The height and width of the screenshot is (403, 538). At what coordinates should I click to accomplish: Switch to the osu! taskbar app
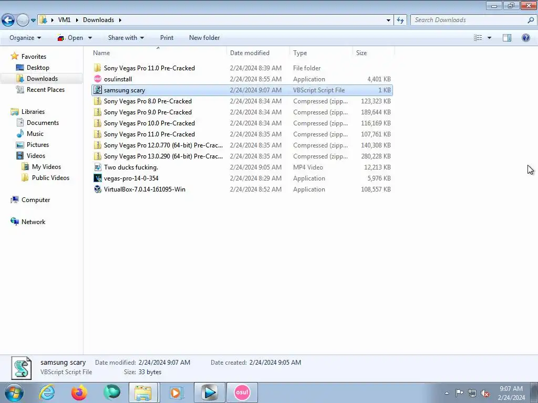pos(242,393)
